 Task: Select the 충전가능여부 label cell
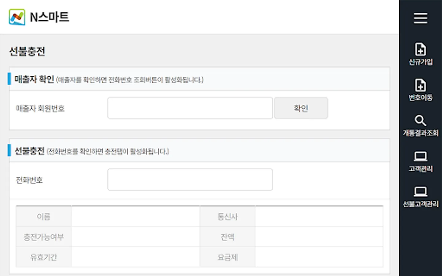click(x=44, y=237)
